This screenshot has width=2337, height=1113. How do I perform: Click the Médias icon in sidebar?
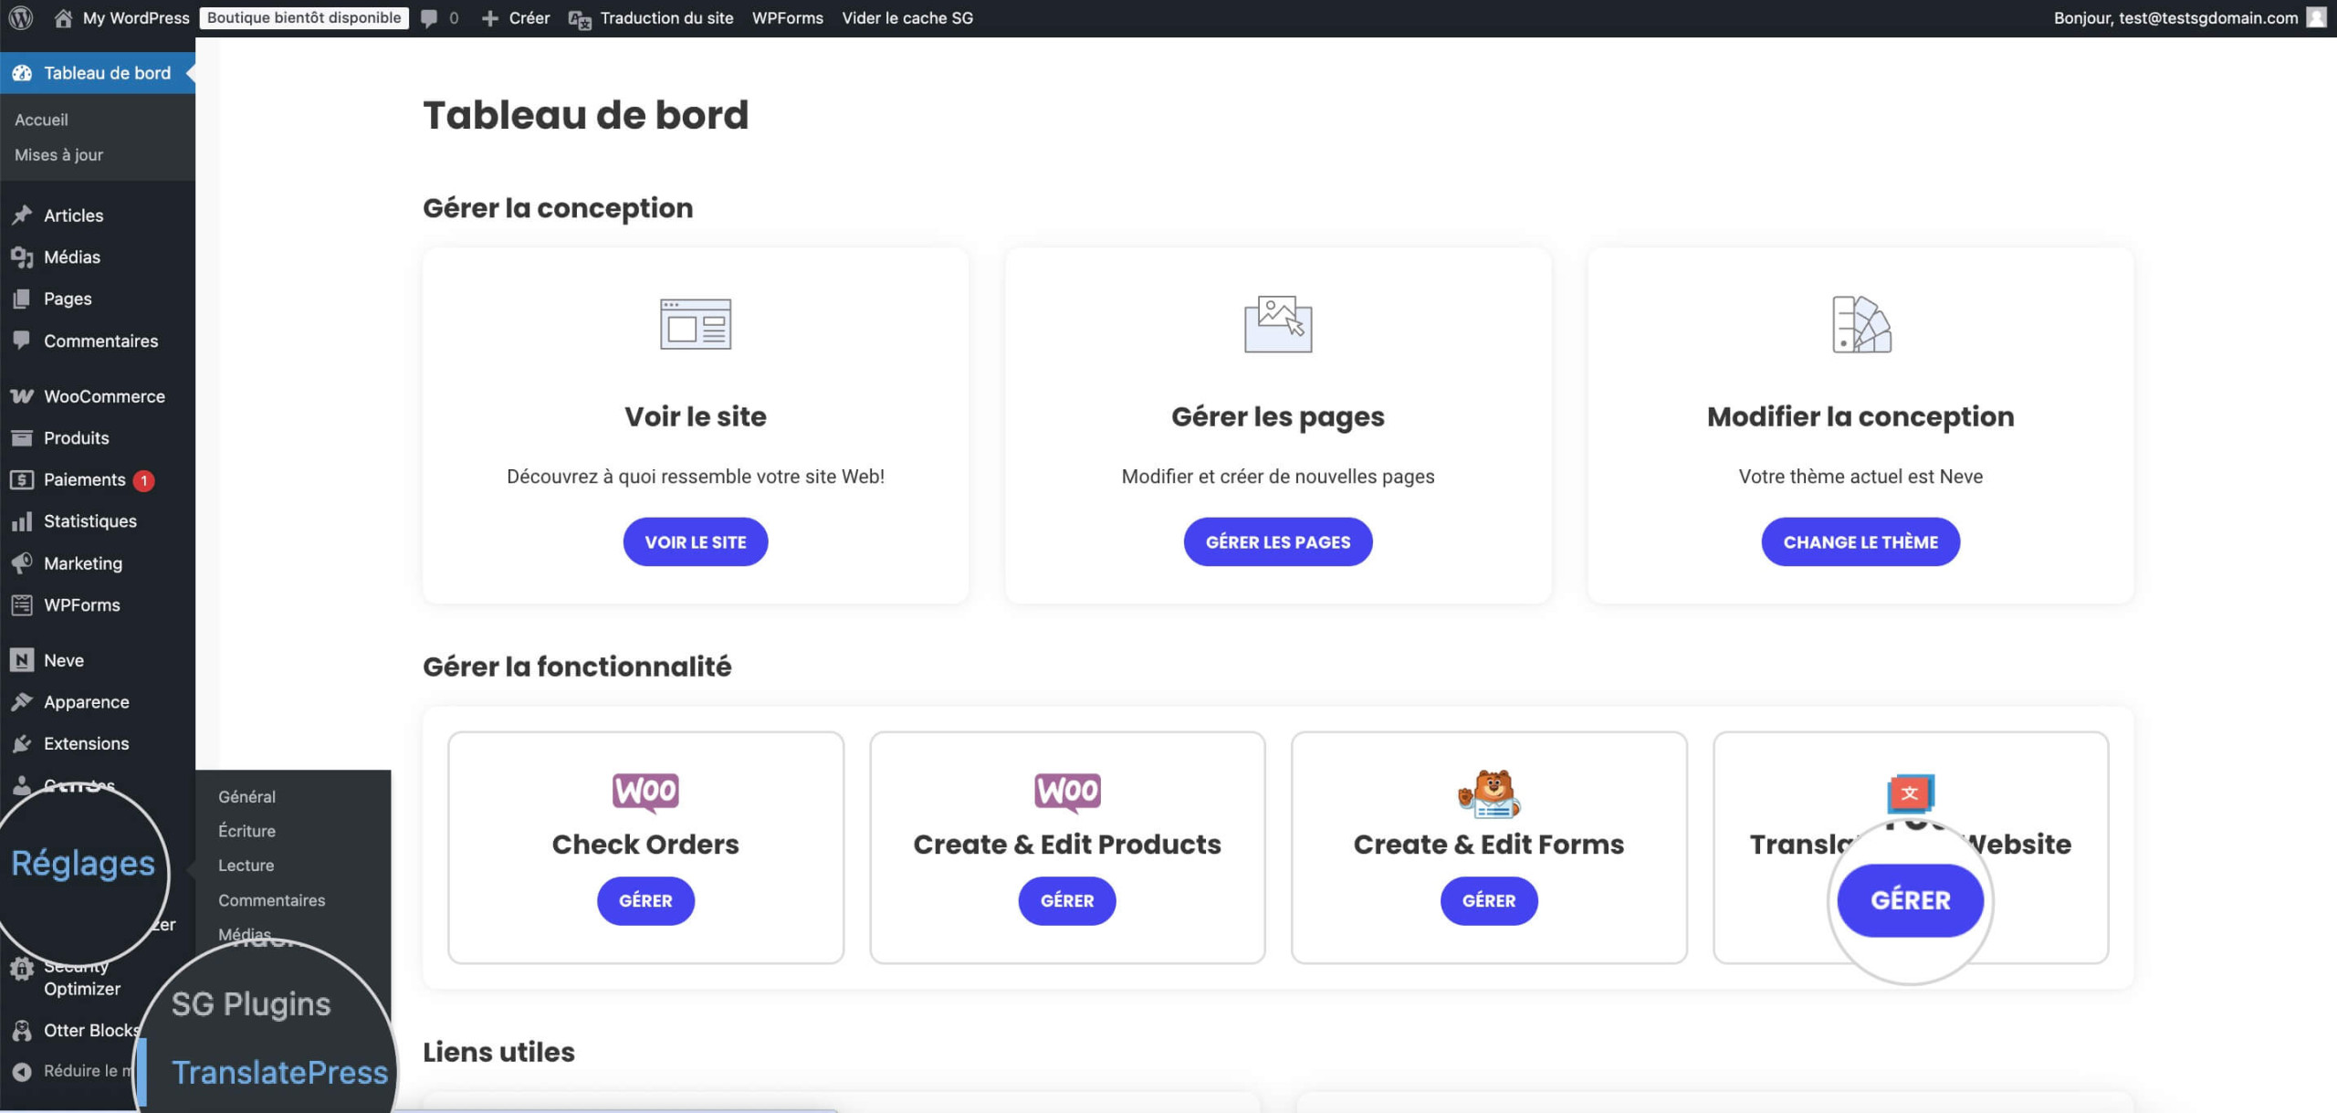point(22,257)
